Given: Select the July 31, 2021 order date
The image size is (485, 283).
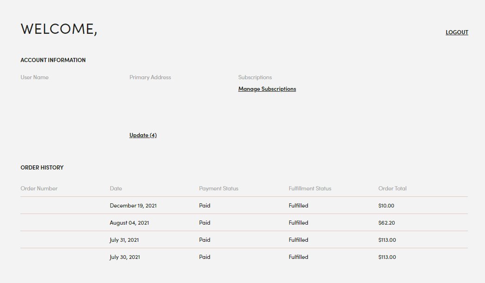Looking at the screenshot, I should click(124, 240).
